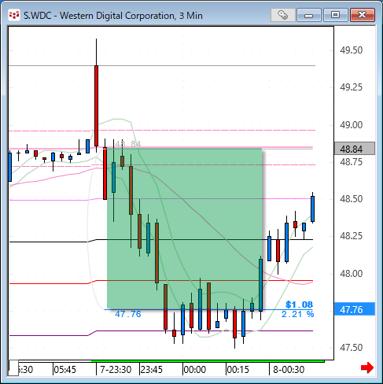
Task: Click the 49.25 price scale label
Action: pyautogui.click(x=351, y=87)
